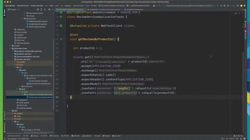Viewport: 250px width, 140px height.
Task: Open the Spring tool window
Action: click(106, 136)
